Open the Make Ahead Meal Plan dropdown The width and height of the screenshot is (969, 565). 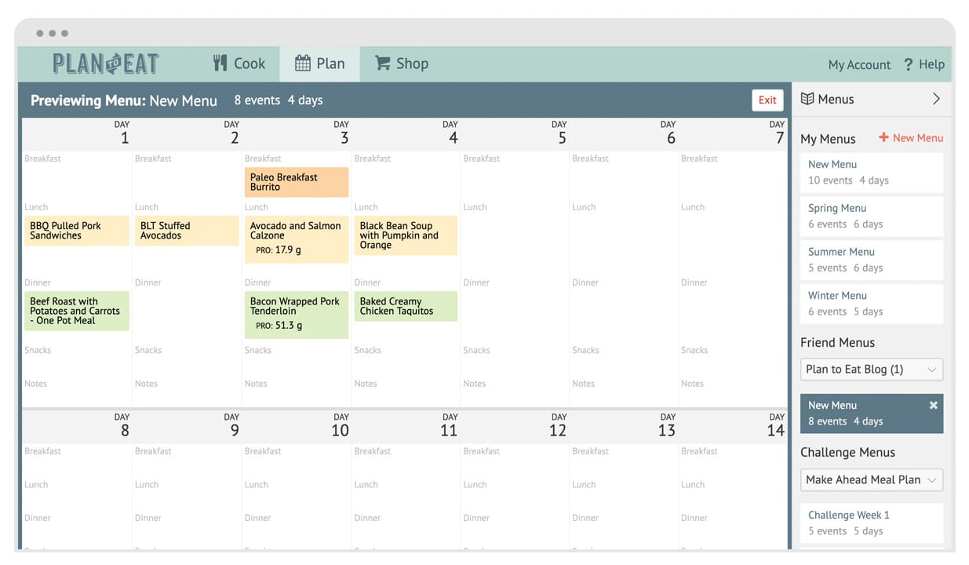pos(871,479)
